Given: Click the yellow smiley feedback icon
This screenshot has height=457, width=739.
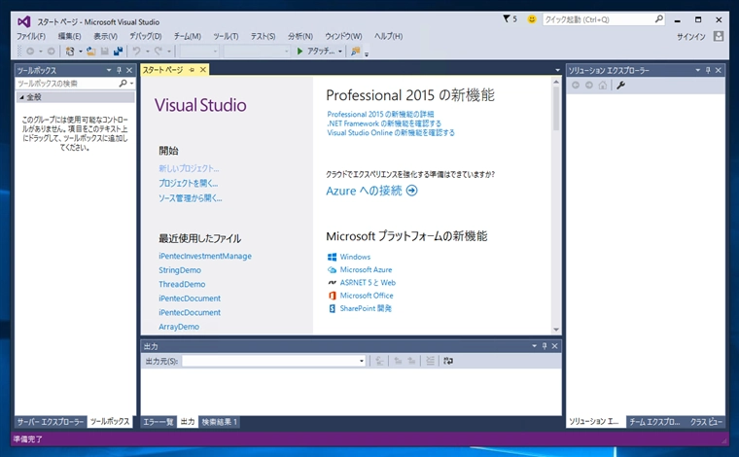Looking at the screenshot, I should (x=532, y=19).
